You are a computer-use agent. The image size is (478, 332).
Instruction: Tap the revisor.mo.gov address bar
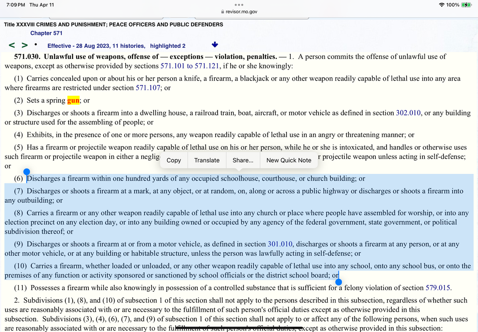click(239, 12)
